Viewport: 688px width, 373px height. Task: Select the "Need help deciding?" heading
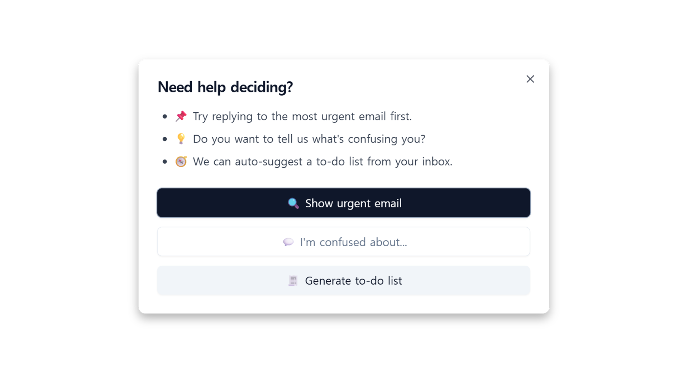click(225, 87)
